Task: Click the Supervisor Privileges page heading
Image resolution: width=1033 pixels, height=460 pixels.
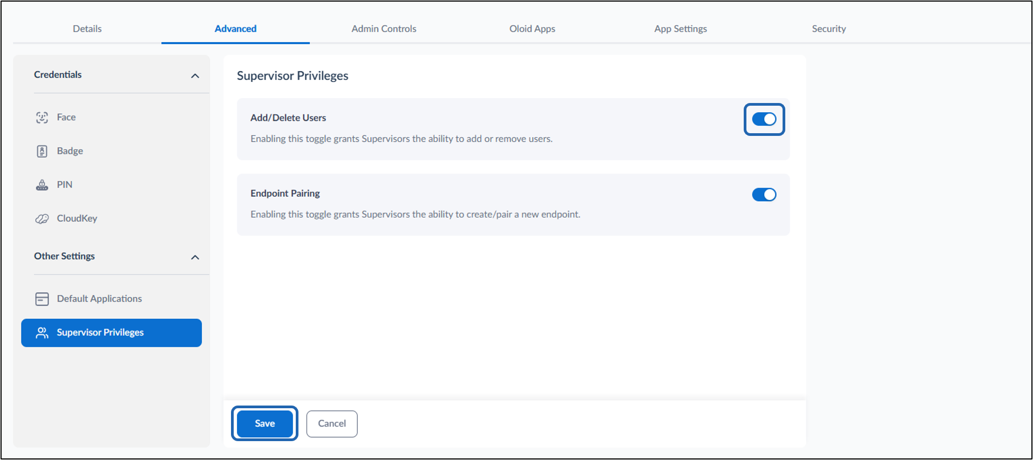Action: pos(293,76)
